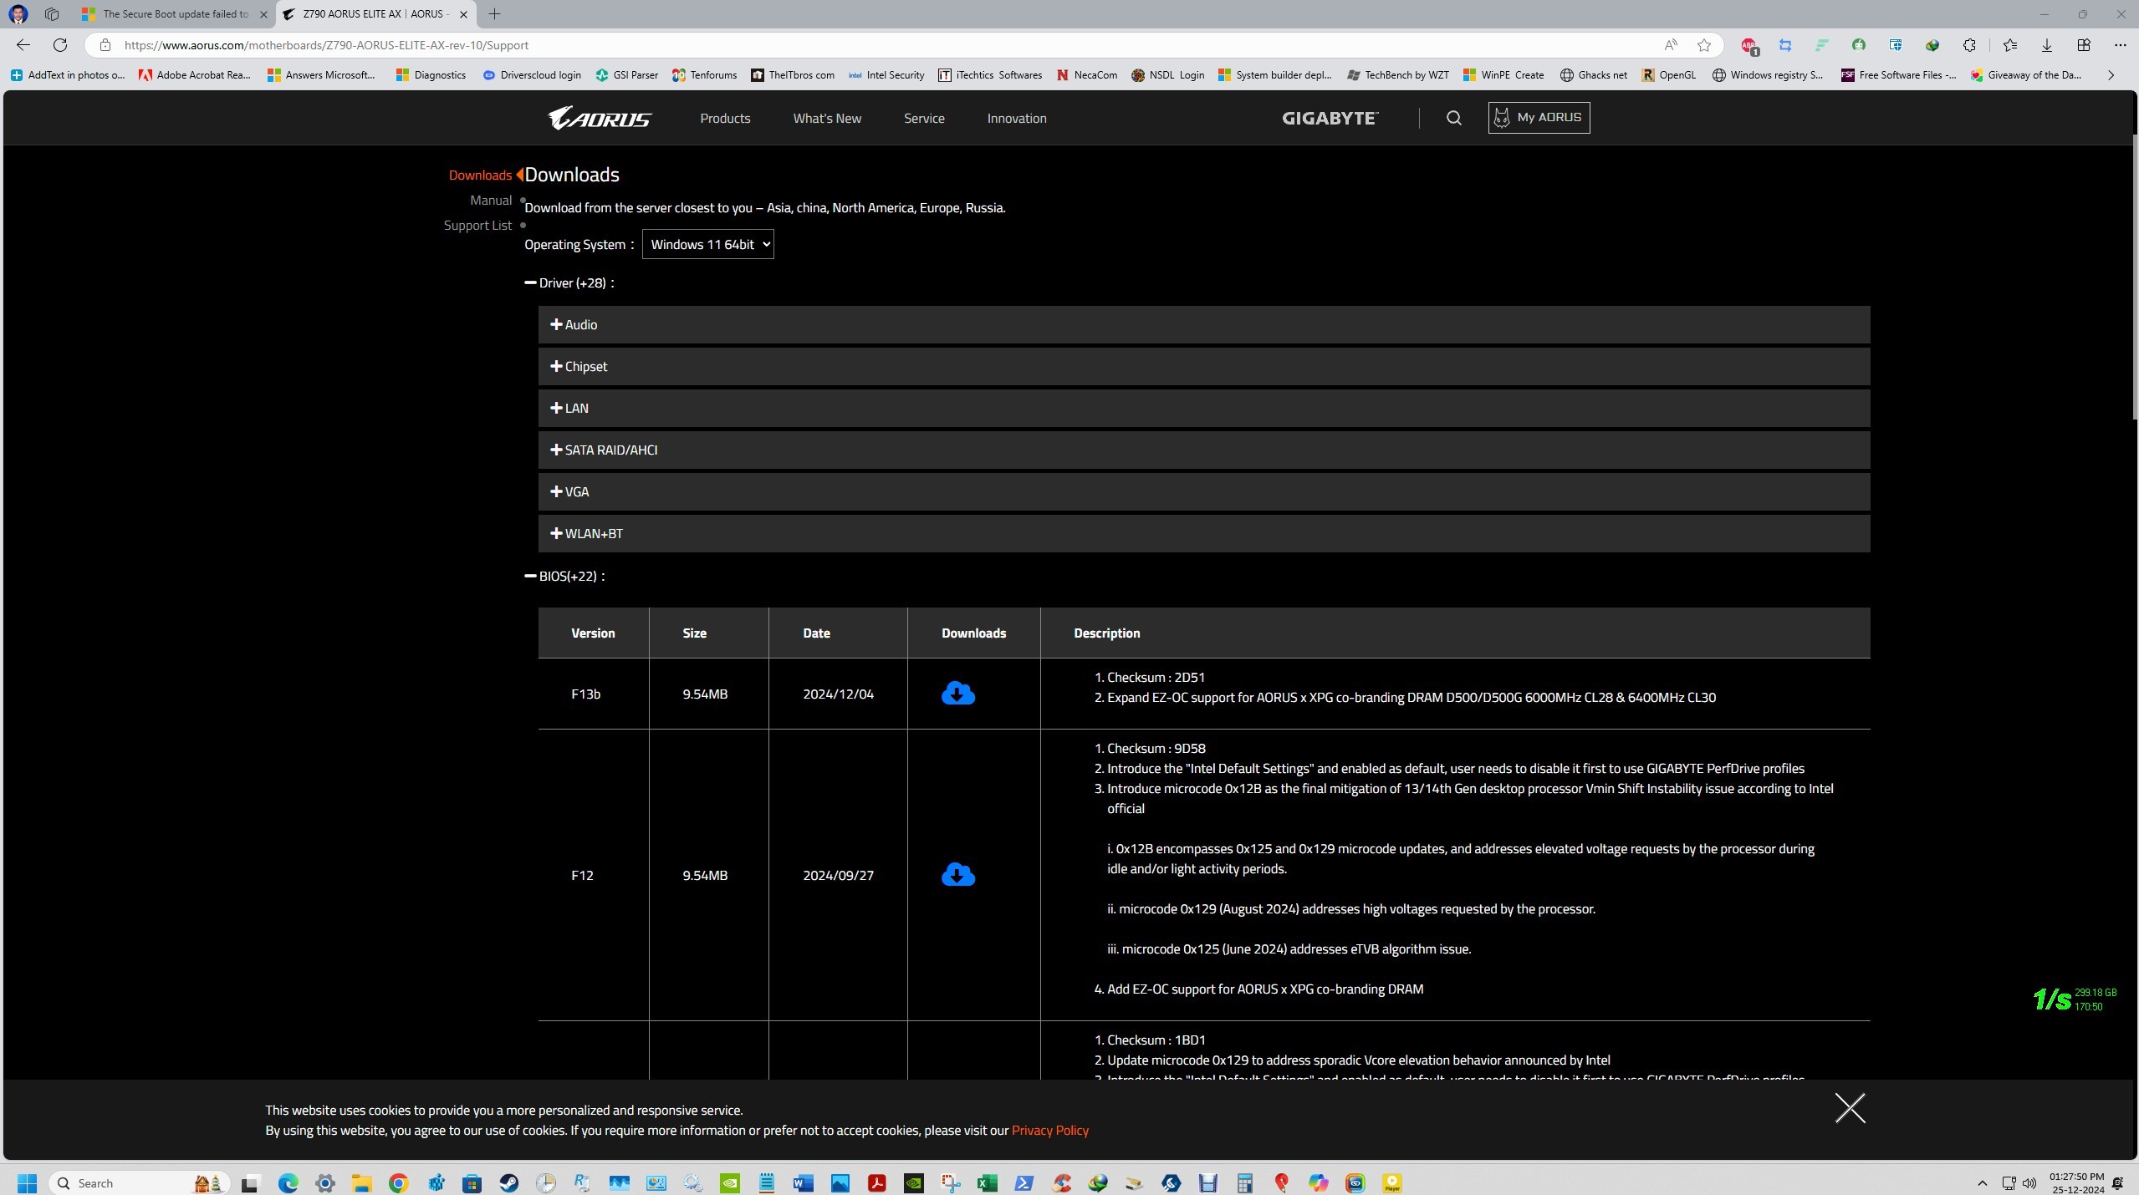Open taskbar clock and date

click(x=2076, y=1182)
